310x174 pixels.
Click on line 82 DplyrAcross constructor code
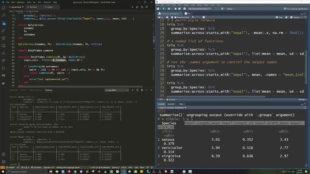click(x=60, y=44)
